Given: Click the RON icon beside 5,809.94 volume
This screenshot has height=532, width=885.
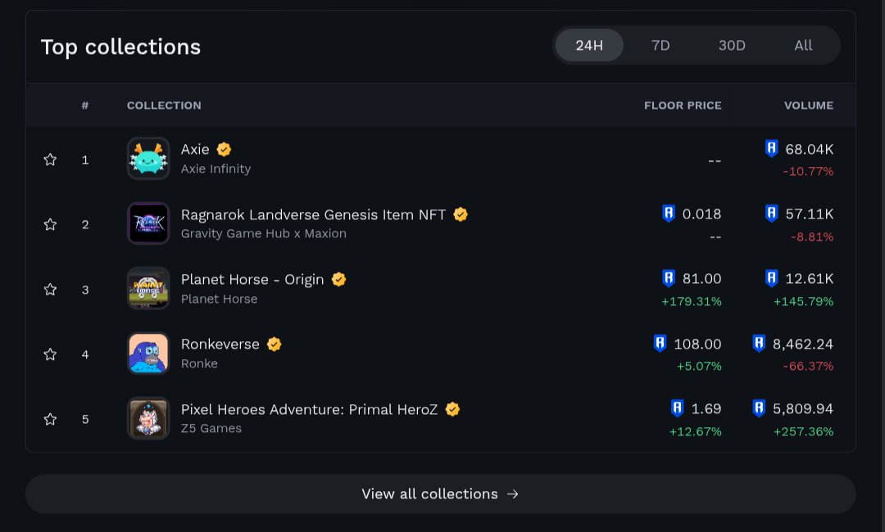Looking at the screenshot, I should pos(759,408).
